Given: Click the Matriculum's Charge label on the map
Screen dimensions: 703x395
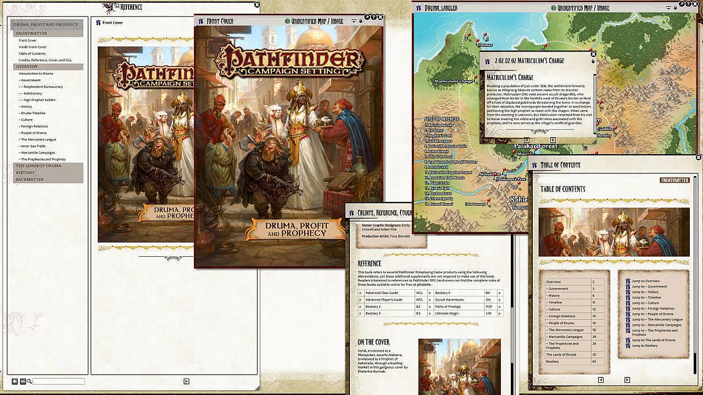Looking at the screenshot, I should point(454,81).
